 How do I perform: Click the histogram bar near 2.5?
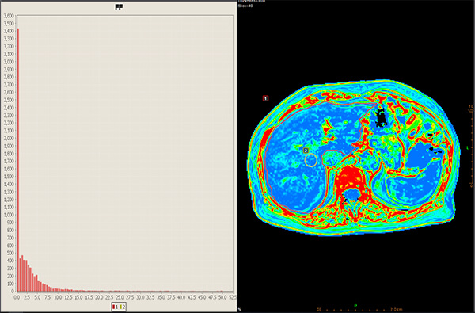pyautogui.click(x=27, y=276)
